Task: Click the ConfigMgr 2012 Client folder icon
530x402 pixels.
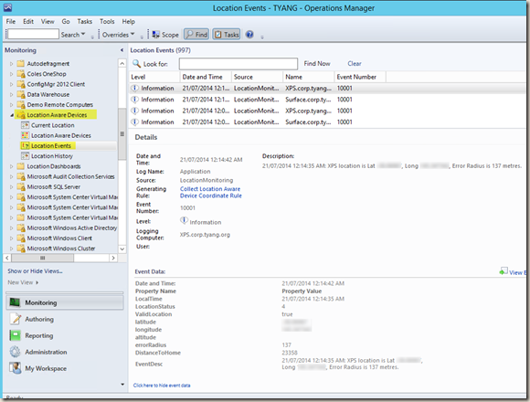Action: (x=21, y=84)
